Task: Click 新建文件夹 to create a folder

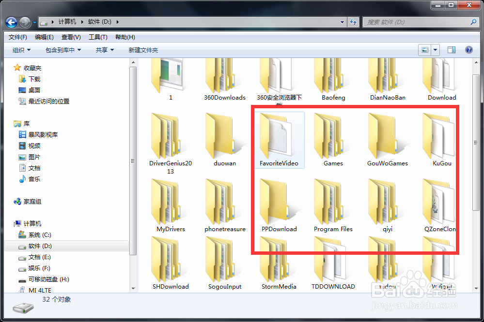Action: (x=143, y=50)
